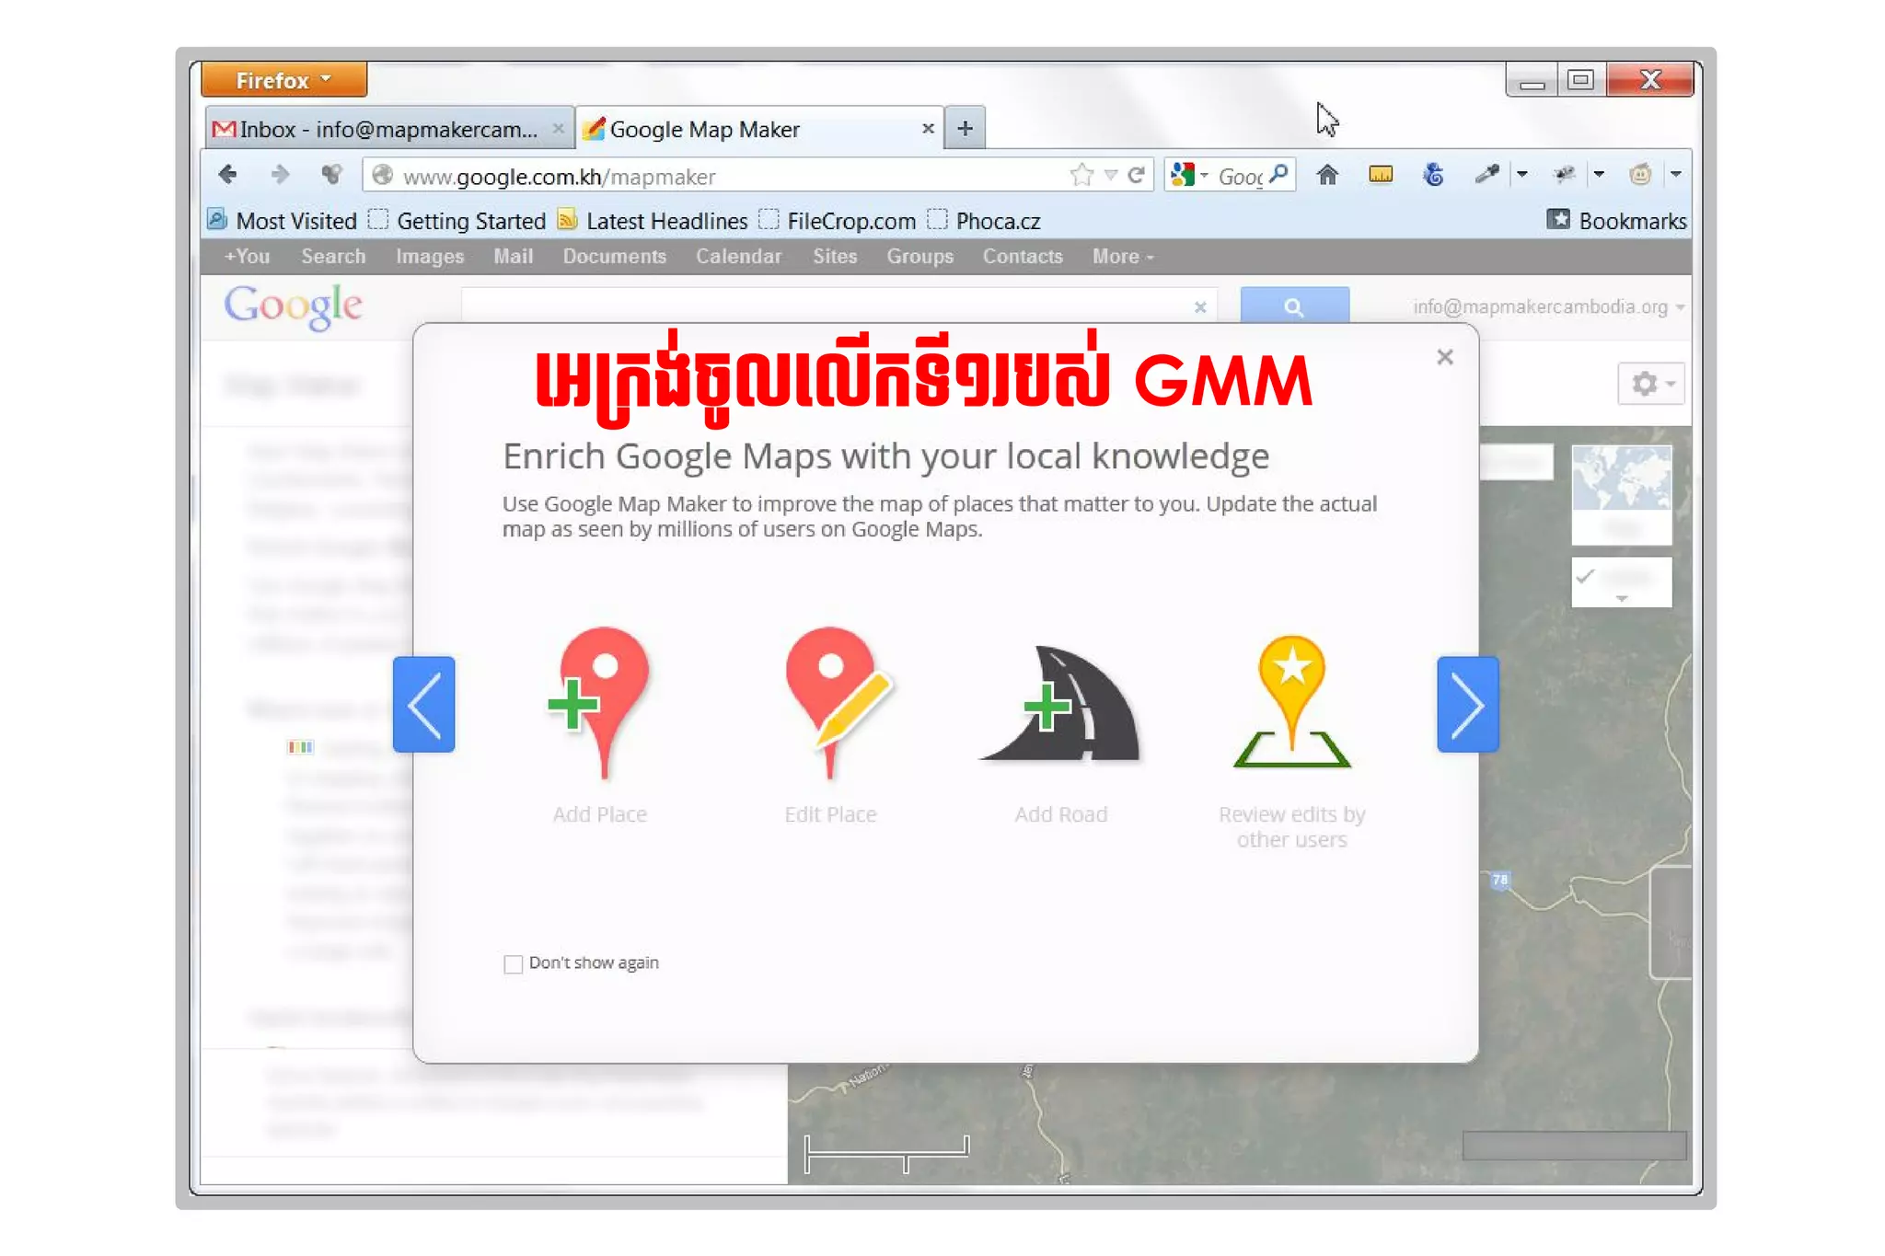Image resolution: width=1885 pixels, height=1256 pixels.
Task: Close the welcome dialog with the X
Action: pyautogui.click(x=1445, y=357)
